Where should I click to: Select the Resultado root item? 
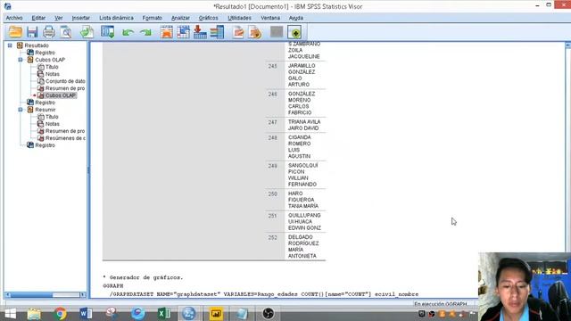click(37, 45)
